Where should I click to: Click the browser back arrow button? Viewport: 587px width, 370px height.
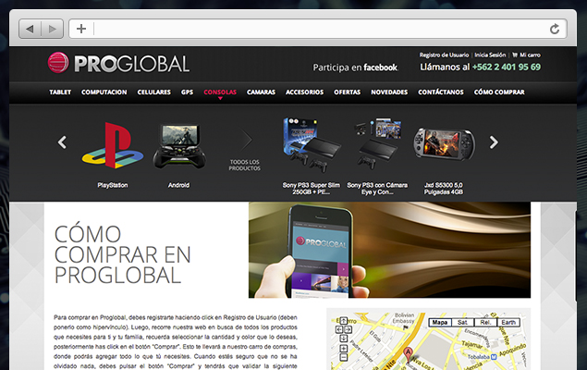coord(30,29)
